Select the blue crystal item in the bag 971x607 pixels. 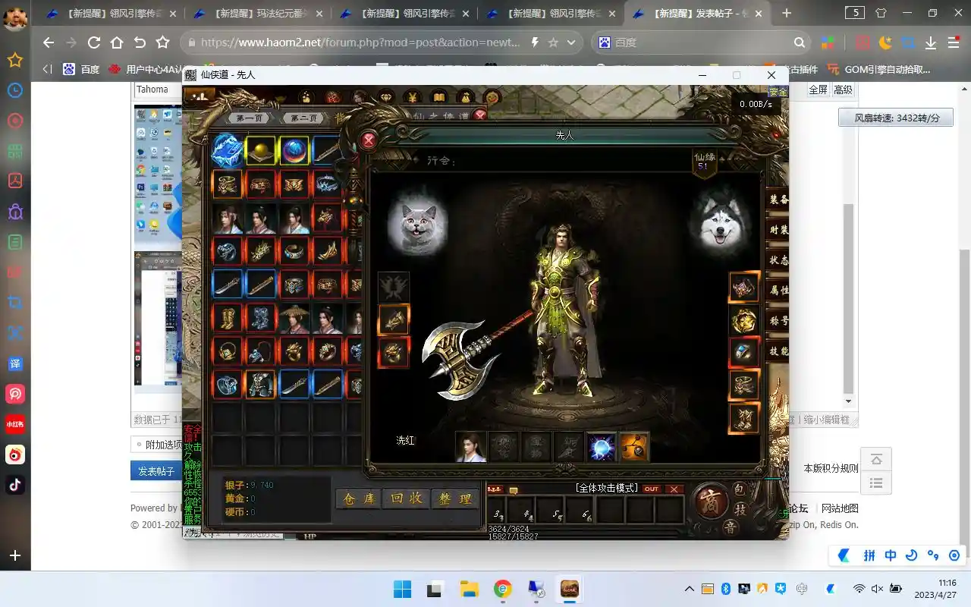[x=227, y=150]
